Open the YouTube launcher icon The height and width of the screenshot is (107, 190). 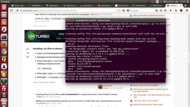4,95
